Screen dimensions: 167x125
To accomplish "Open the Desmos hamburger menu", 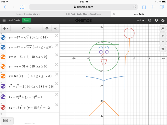I will click(x=4, y=20).
